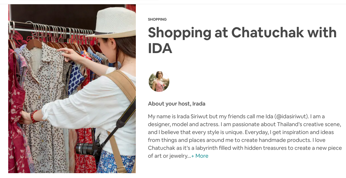Viewport: 346px width, 178px height.
Task: Click the word Chatuchak in the heading
Action: [267, 32]
